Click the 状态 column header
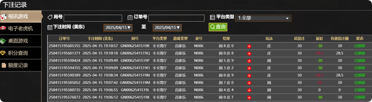The height and width of the screenshot is (102, 372). (x=360, y=38)
